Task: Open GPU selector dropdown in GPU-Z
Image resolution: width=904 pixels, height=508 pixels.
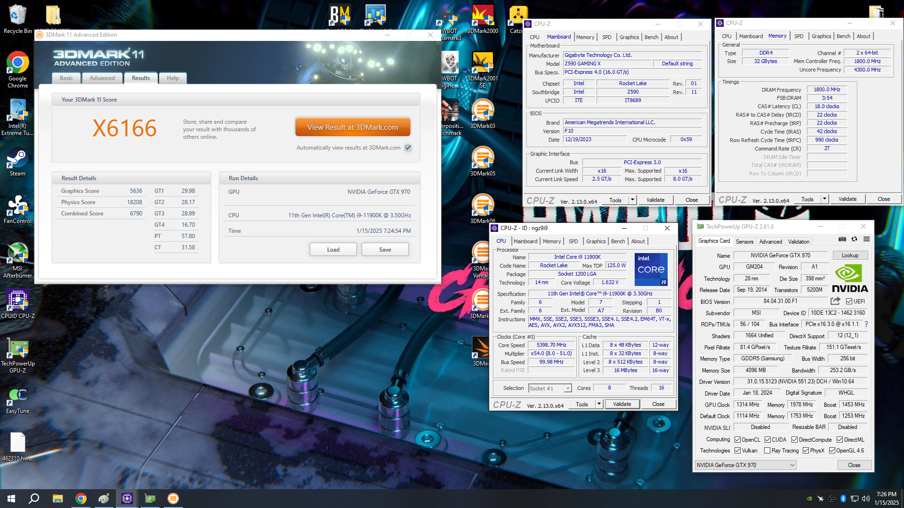Action: pos(745,465)
